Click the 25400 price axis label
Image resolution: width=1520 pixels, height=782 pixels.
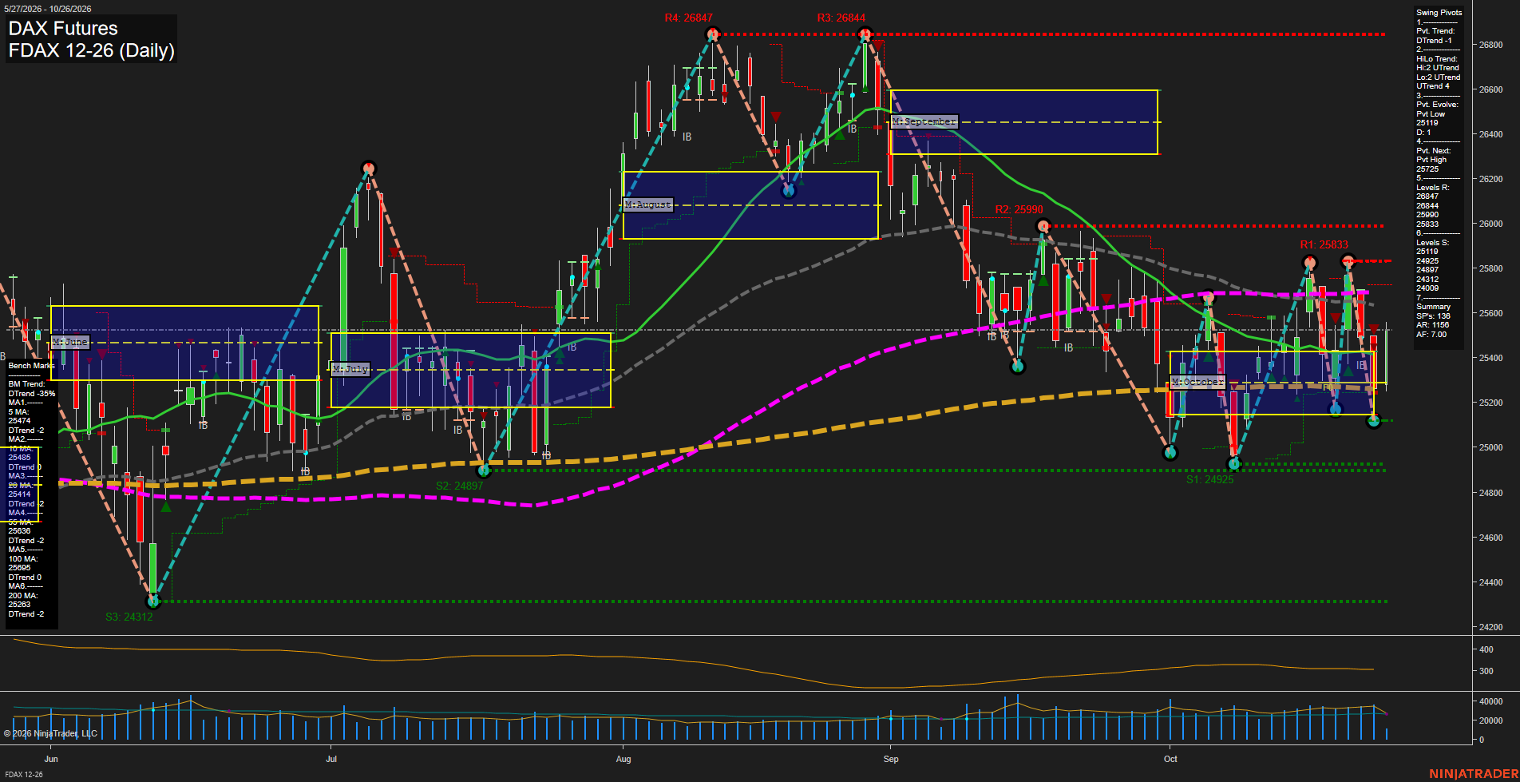click(1491, 358)
